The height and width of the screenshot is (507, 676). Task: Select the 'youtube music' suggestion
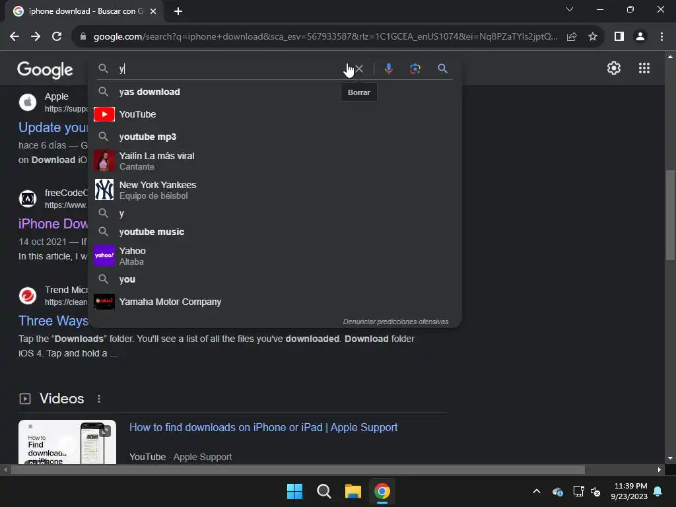tap(275, 232)
